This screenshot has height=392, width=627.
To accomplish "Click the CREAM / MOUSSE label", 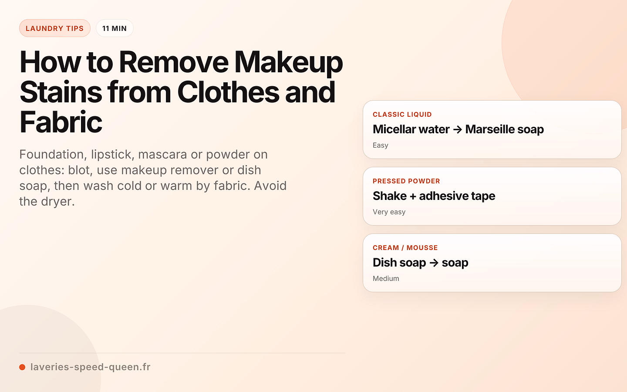I will coord(405,248).
